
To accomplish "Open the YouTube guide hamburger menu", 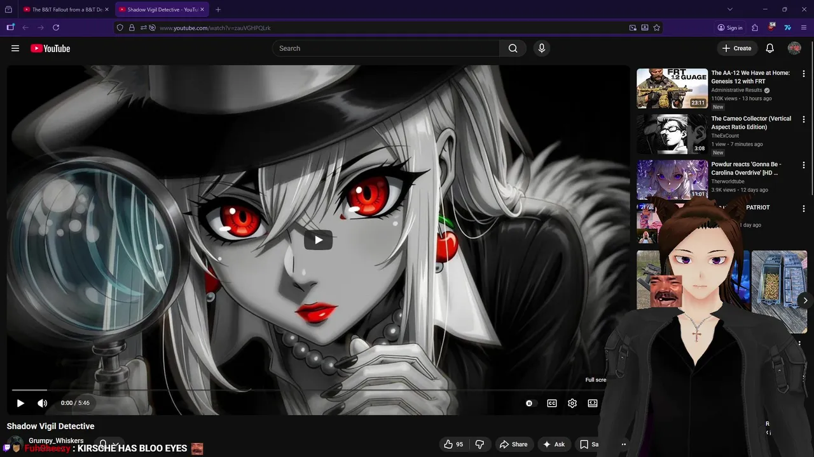I will pos(15,48).
